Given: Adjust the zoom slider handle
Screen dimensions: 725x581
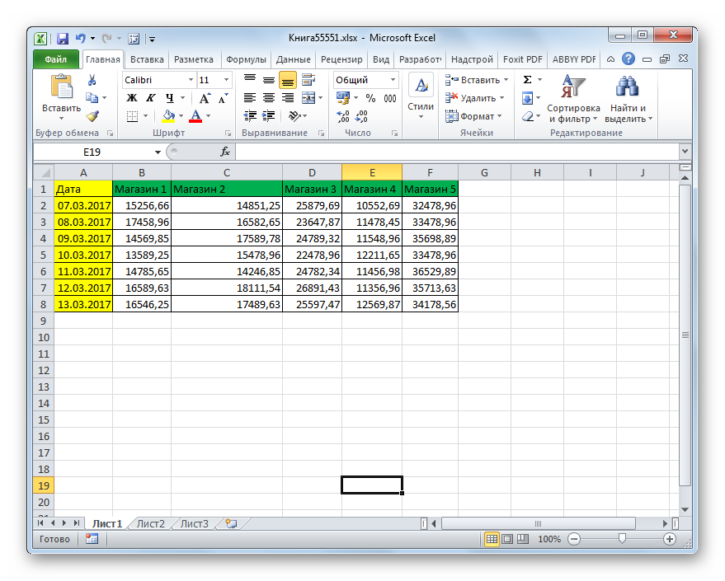Looking at the screenshot, I should pyautogui.click(x=622, y=539).
